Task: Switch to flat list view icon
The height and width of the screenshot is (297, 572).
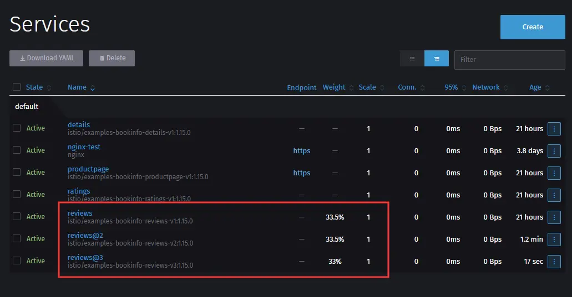Action: point(412,59)
